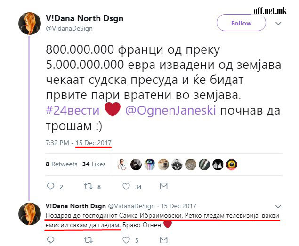Expand the chevron menu beside Follow button
The height and width of the screenshot is (246, 299).
tap(278, 24)
